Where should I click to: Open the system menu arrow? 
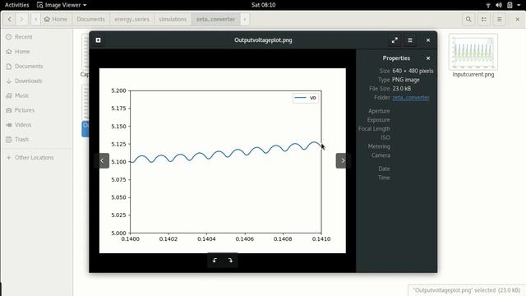pyautogui.click(x=519, y=5)
